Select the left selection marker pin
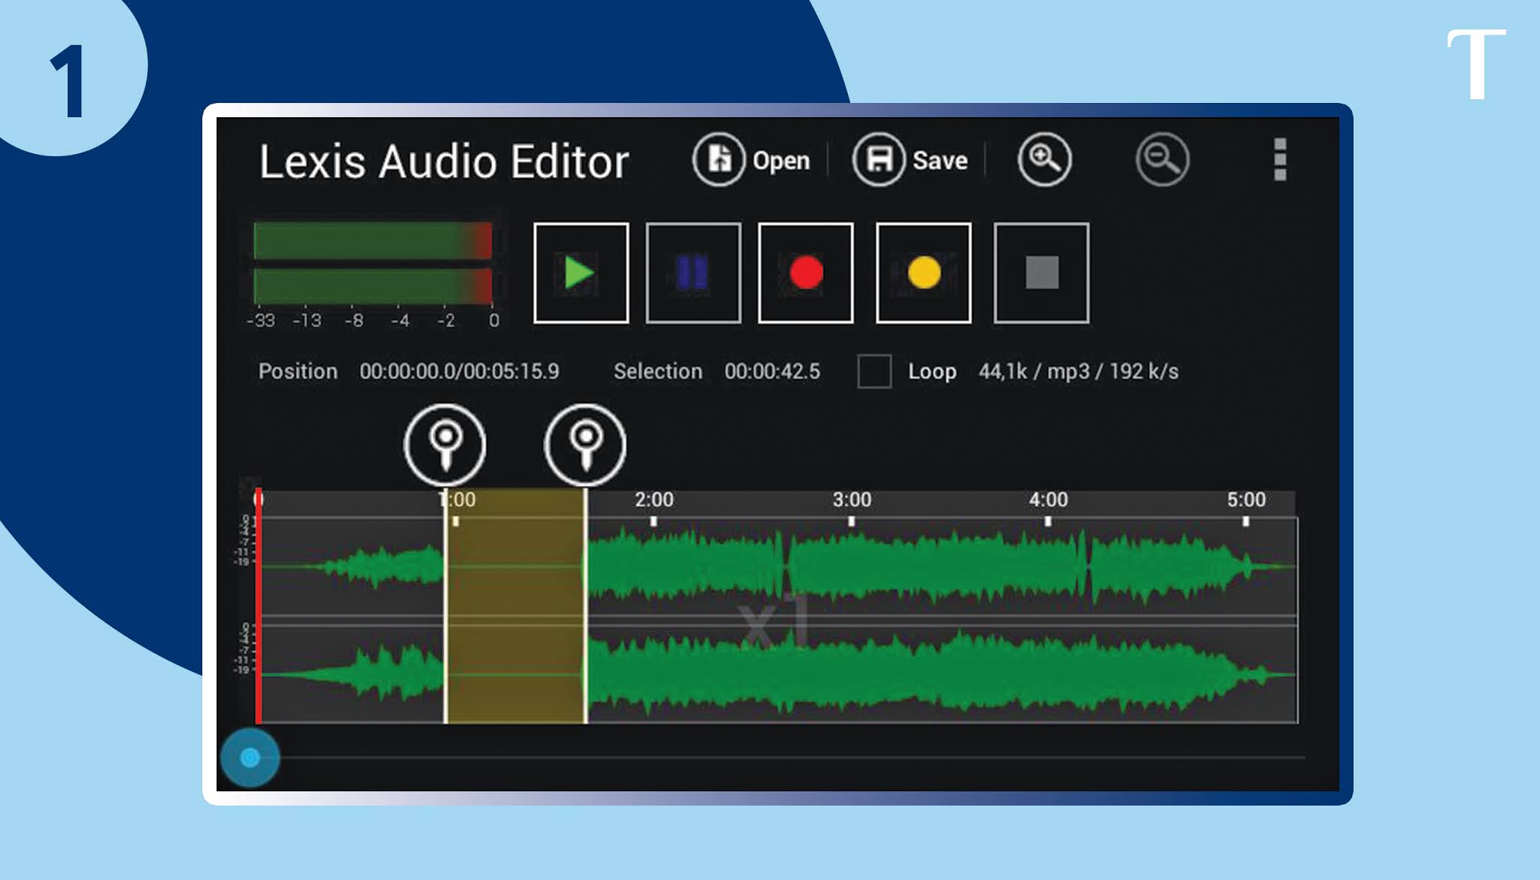1540x880 pixels. pos(445,445)
